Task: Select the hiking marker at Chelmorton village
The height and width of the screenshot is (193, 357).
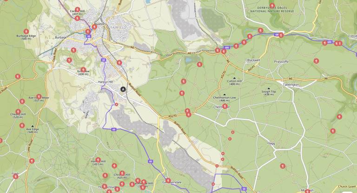Action: (225, 106)
